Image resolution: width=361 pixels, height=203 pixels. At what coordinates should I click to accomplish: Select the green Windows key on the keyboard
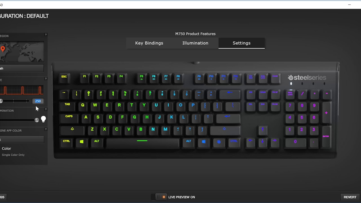point(82,142)
